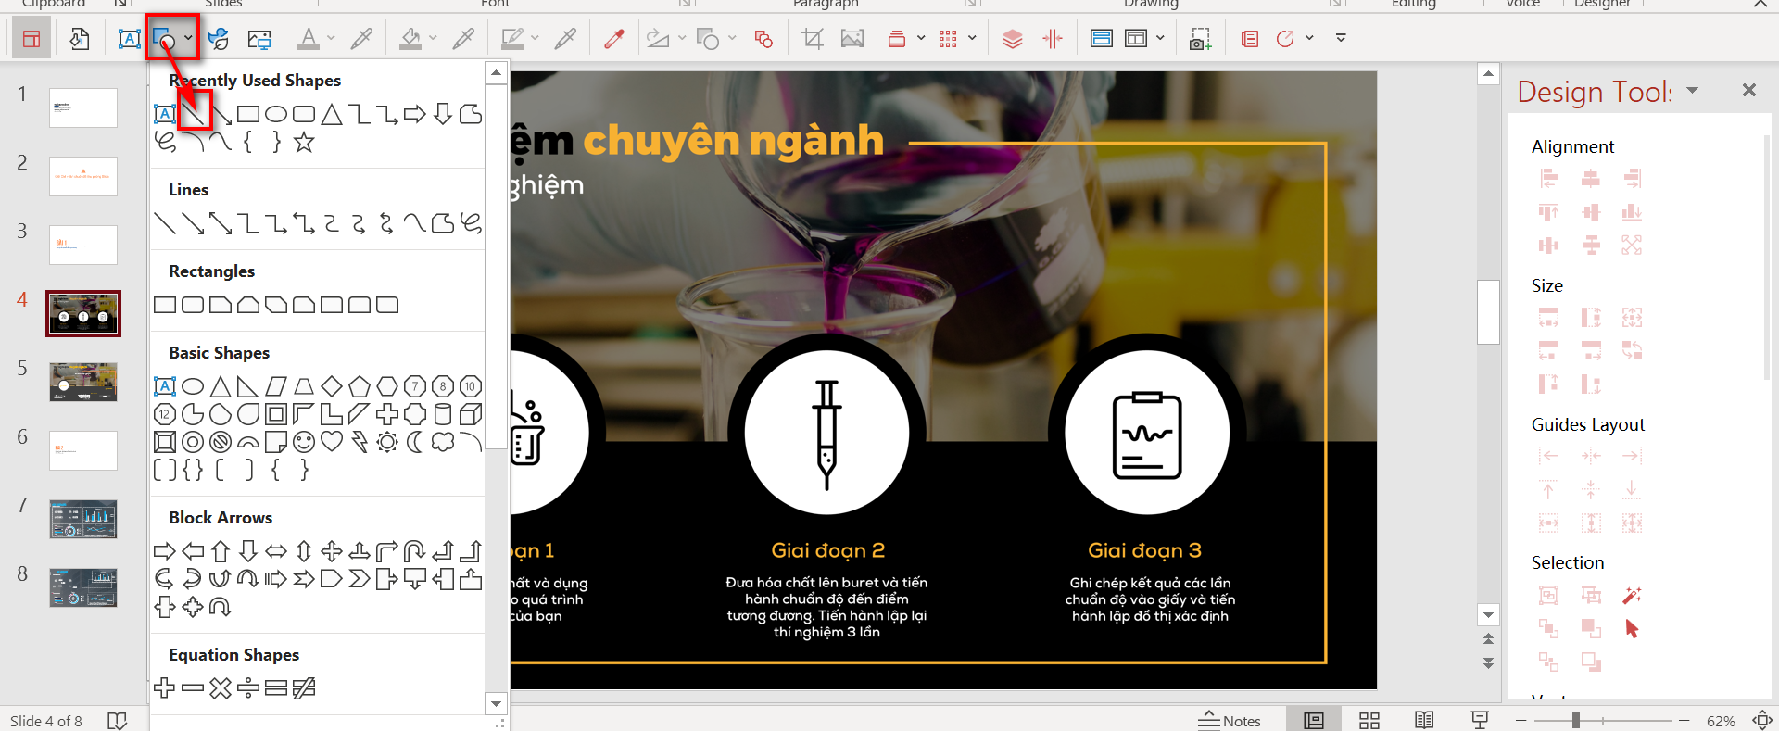Viewport: 1779px width, 731px height.
Task: Click left arrow guide in Guides Layout
Action: coord(1548,456)
